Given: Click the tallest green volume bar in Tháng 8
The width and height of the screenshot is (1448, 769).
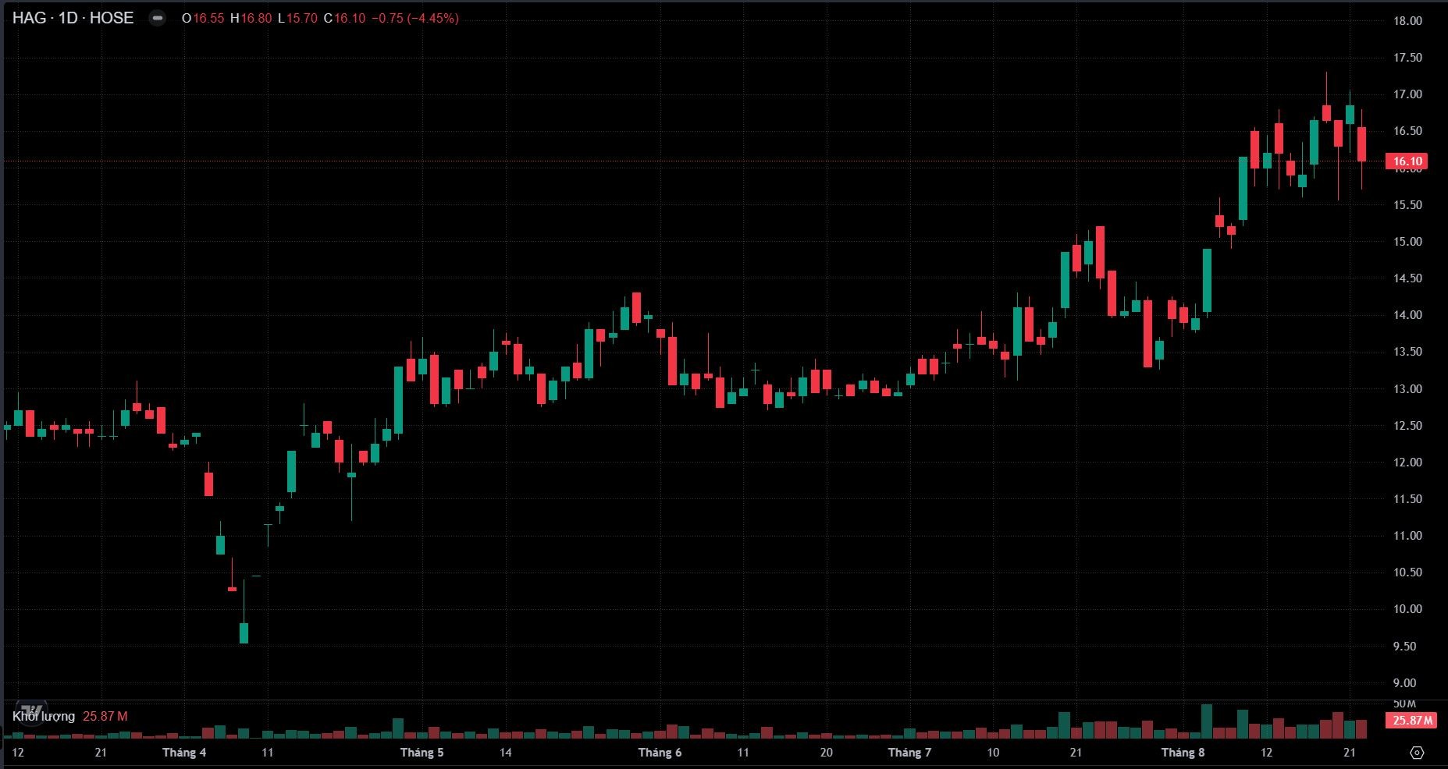Looking at the screenshot, I should click(x=1206, y=721).
